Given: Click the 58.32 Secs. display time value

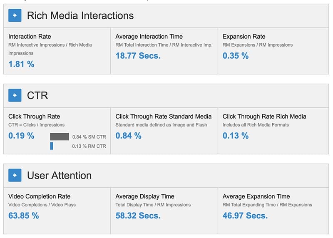Looking at the screenshot, I should click(x=138, y=216).
